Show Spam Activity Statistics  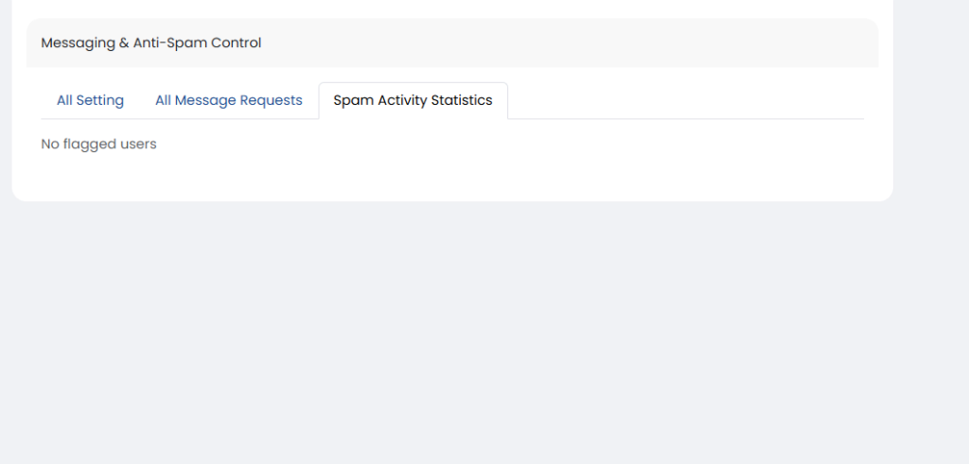click(x=413, y=100)
